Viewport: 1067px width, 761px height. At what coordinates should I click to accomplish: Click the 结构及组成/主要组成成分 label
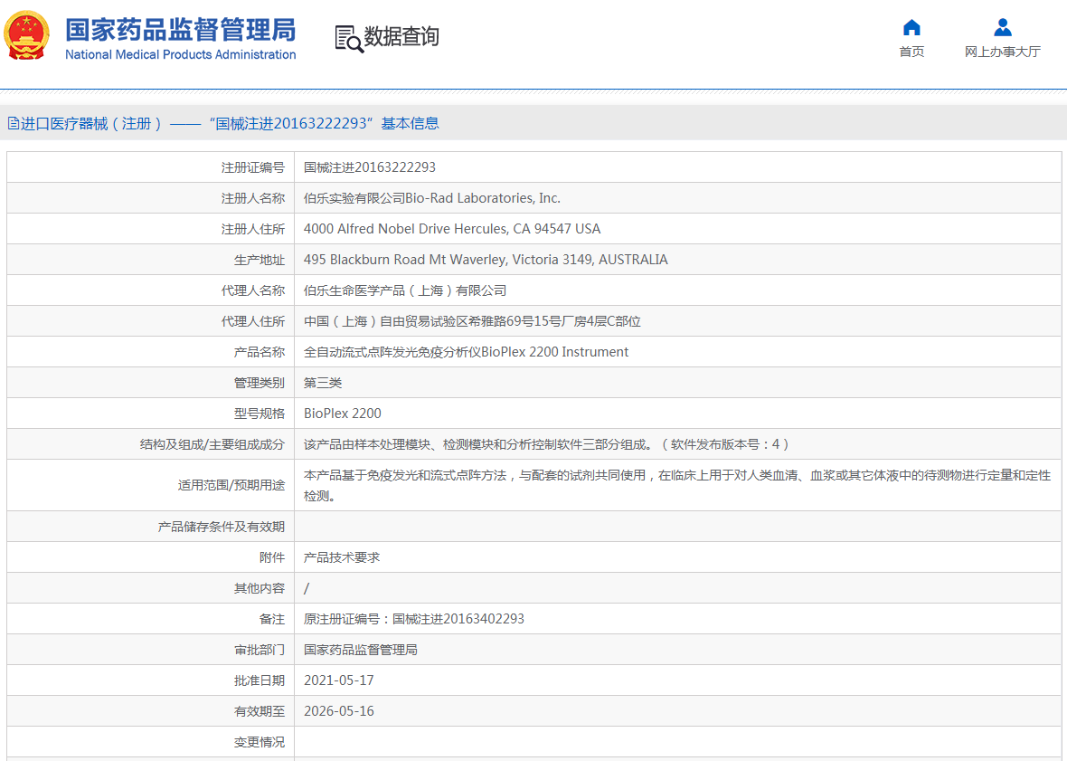[212, 444]
